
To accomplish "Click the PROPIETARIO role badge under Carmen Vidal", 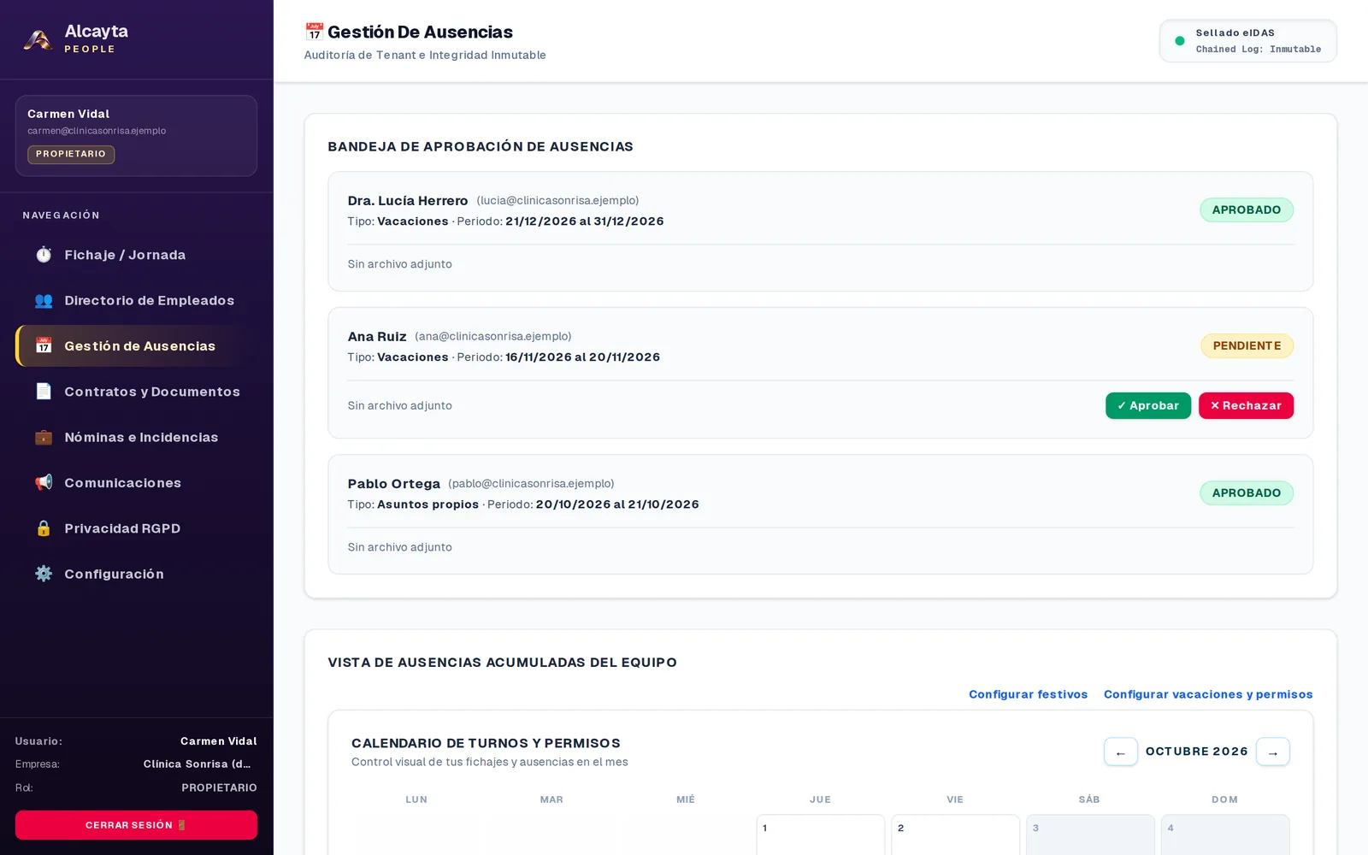I will coord(71,154).
